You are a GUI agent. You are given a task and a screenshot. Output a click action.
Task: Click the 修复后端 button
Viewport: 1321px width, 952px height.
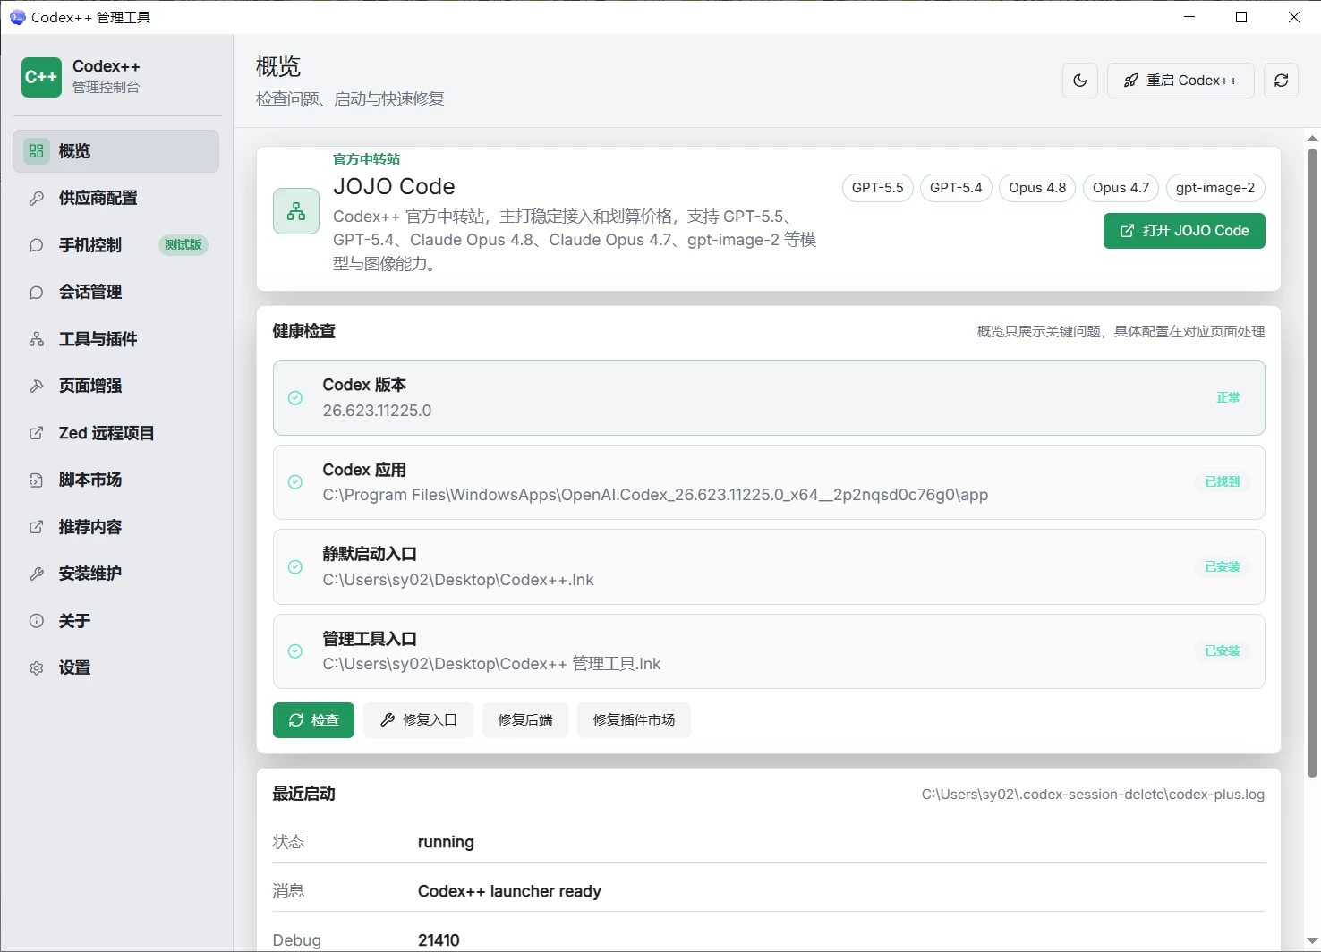click(525, 720)
